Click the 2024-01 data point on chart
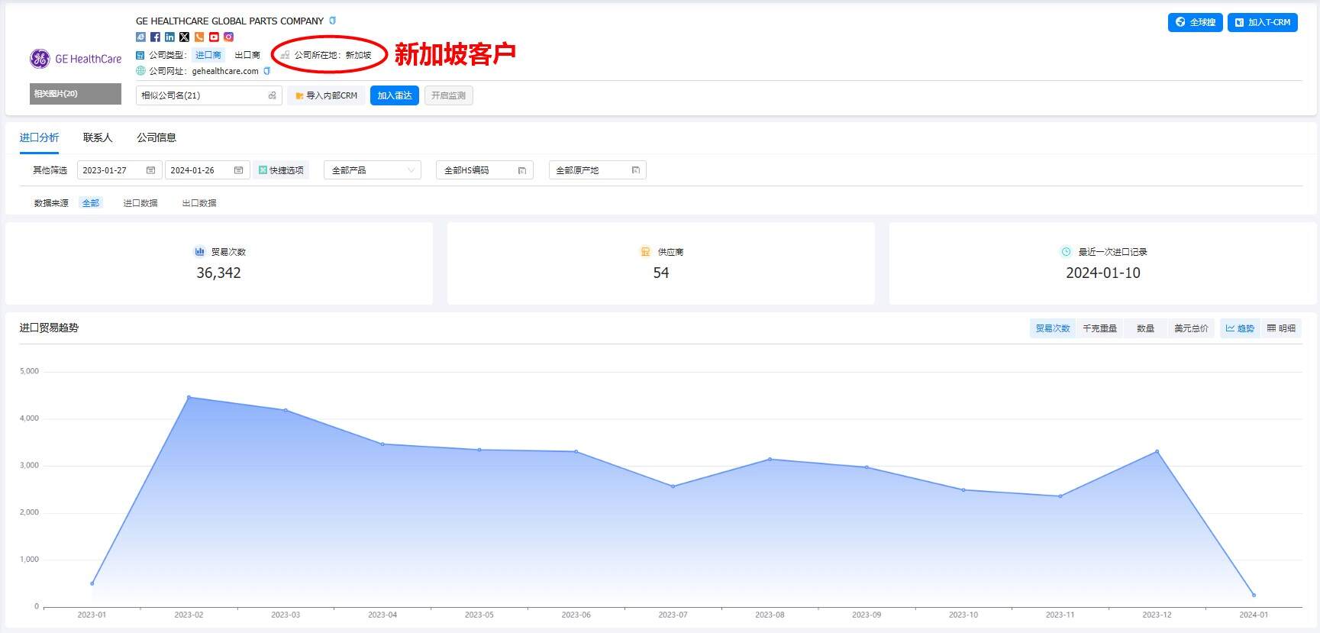Screen dimensions: 1320x633 point(1254,595)
